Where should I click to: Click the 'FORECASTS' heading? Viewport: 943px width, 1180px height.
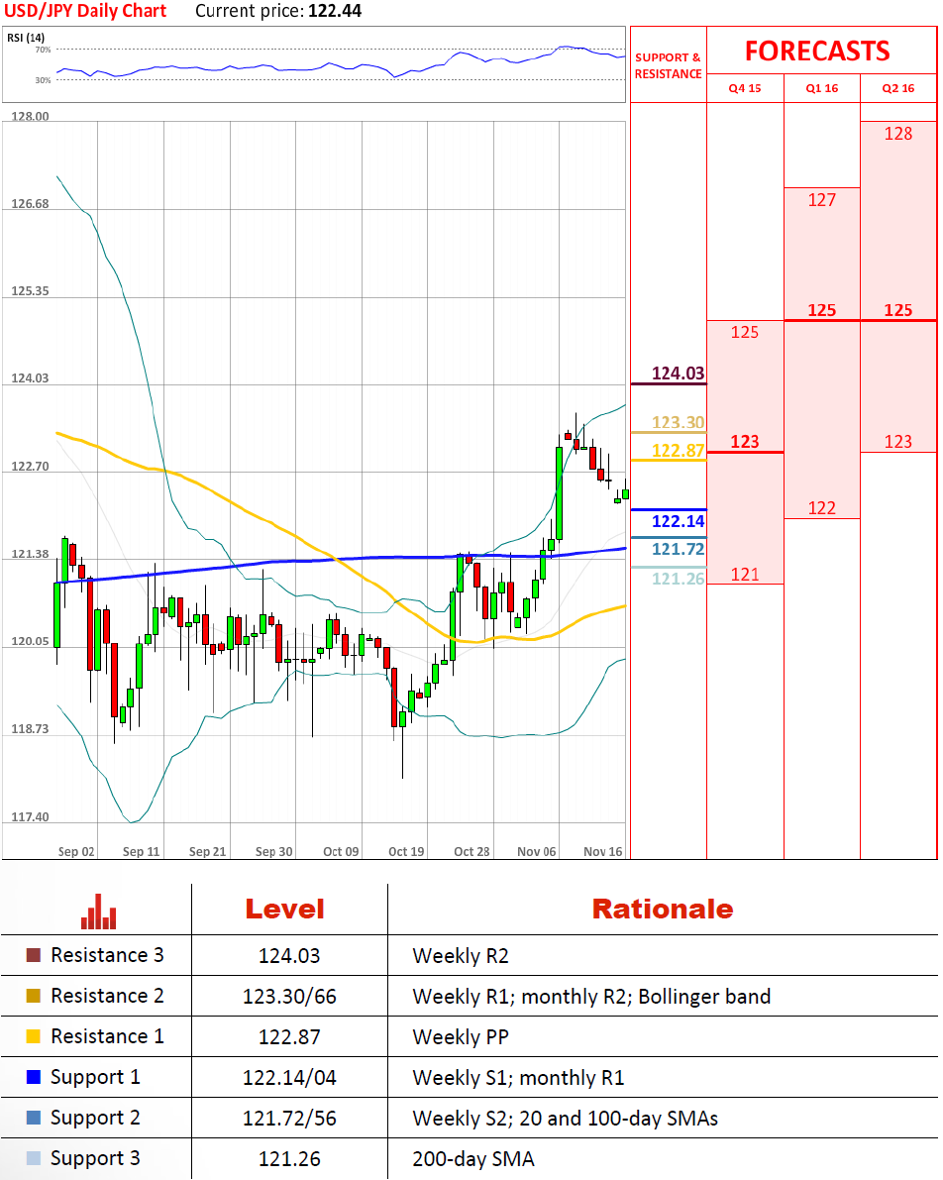(817, 52)
